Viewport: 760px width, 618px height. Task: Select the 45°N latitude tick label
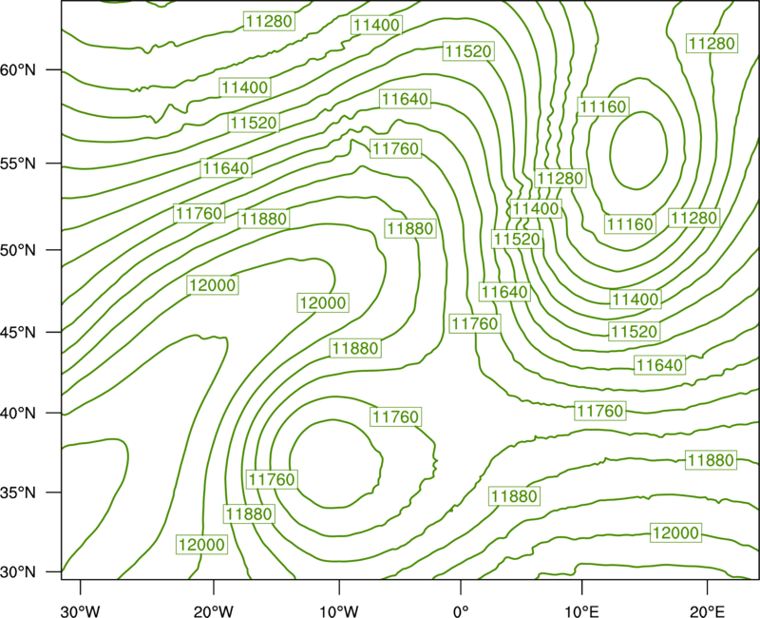click(18, 333)
